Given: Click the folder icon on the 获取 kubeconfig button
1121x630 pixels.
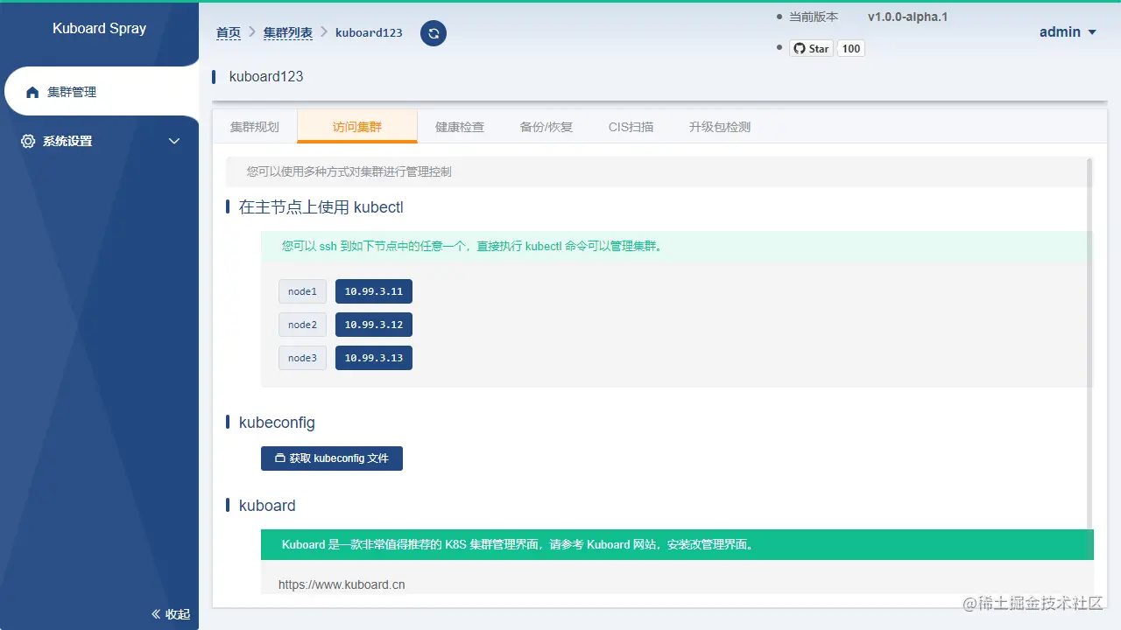Looking at the screenshot, I should click(280, 458).
